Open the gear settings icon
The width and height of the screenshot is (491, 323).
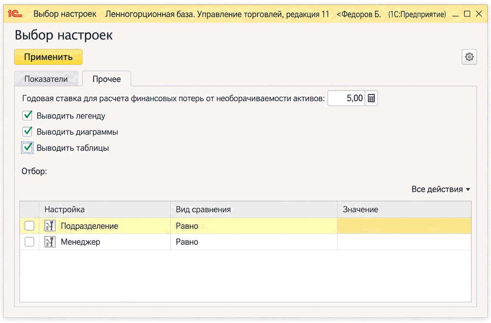pos(469,57)
